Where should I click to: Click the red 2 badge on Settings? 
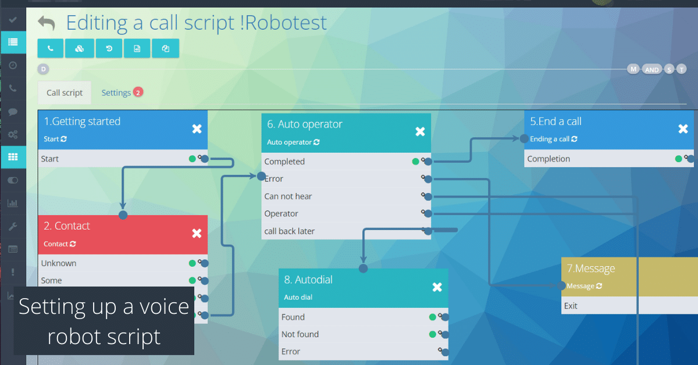coord(138,92)
